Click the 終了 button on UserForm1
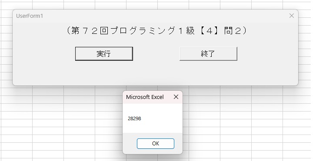 click(x=208, y=54)
